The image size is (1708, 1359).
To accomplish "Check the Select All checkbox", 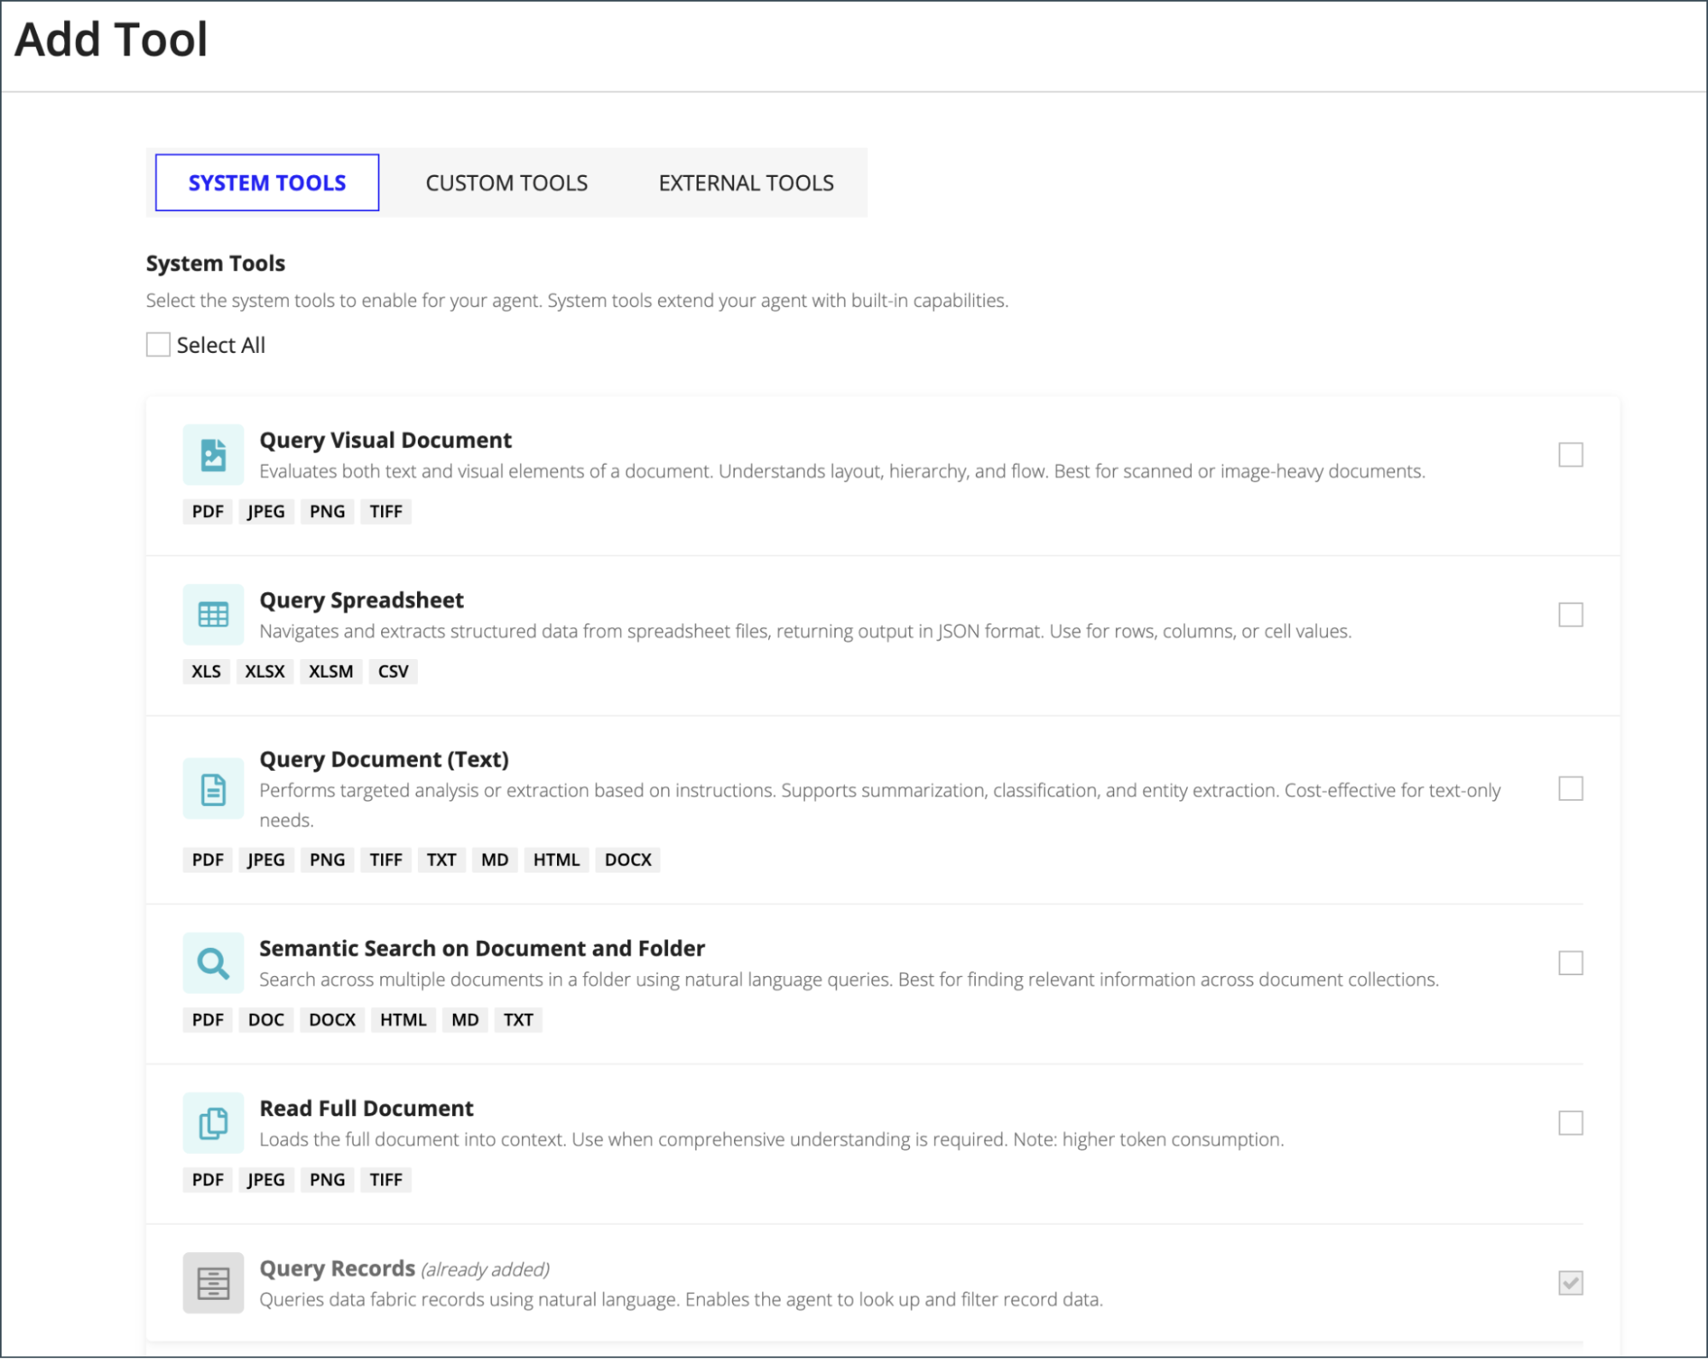I will point(158,344).
